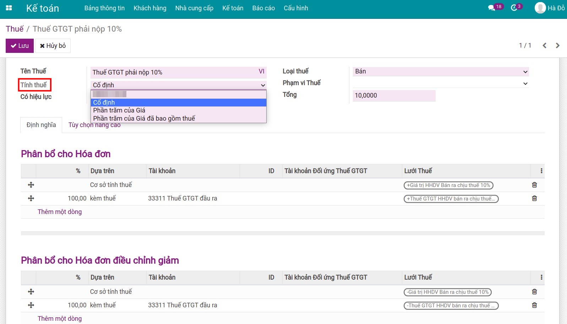Go to the previous record arrow
Screen dimensions: 567x324
[544, 45]
